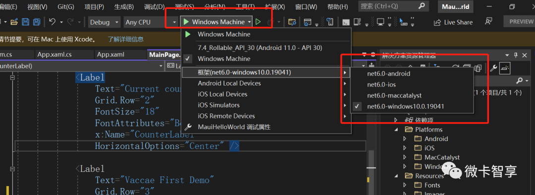Open the Undo history dropdown arrow
535x195 pixels.
click(x=61, y=22)
